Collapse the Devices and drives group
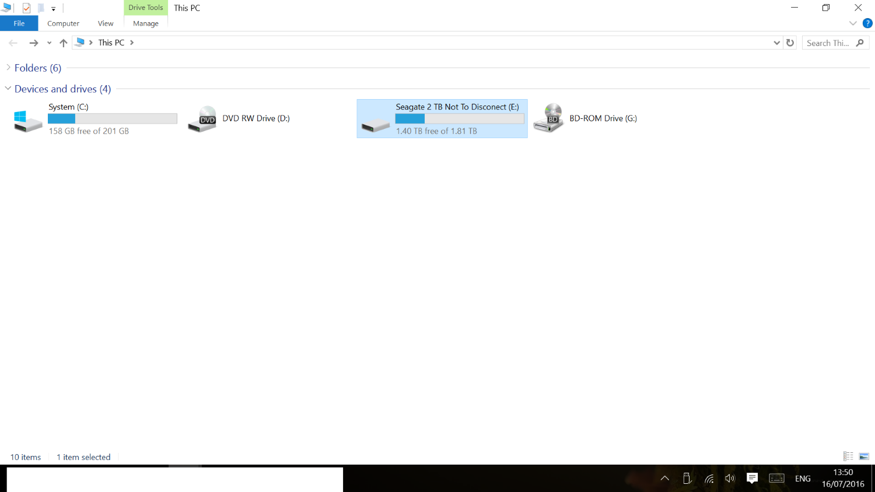The width and height of the screenshot is (875, 492). (8, 89)
